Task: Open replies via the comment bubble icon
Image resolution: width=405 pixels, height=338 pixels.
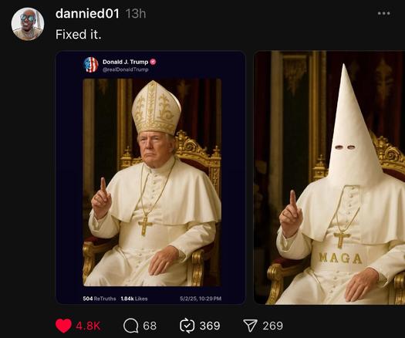Action: pyautogui.click(x=131, y=326)
